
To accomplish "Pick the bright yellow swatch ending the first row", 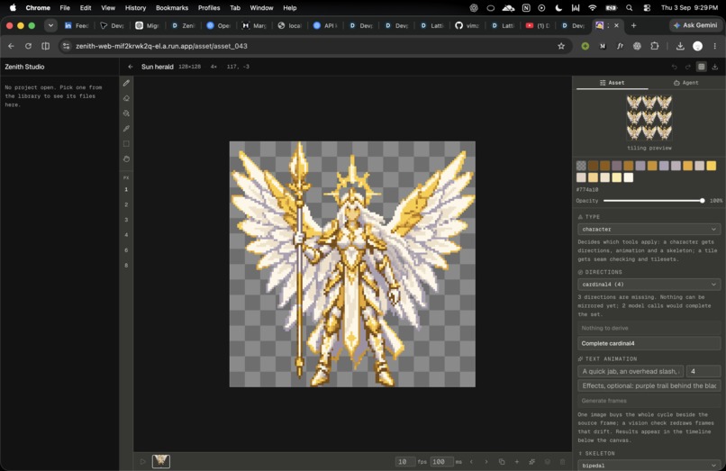I will tap(712, 166).
